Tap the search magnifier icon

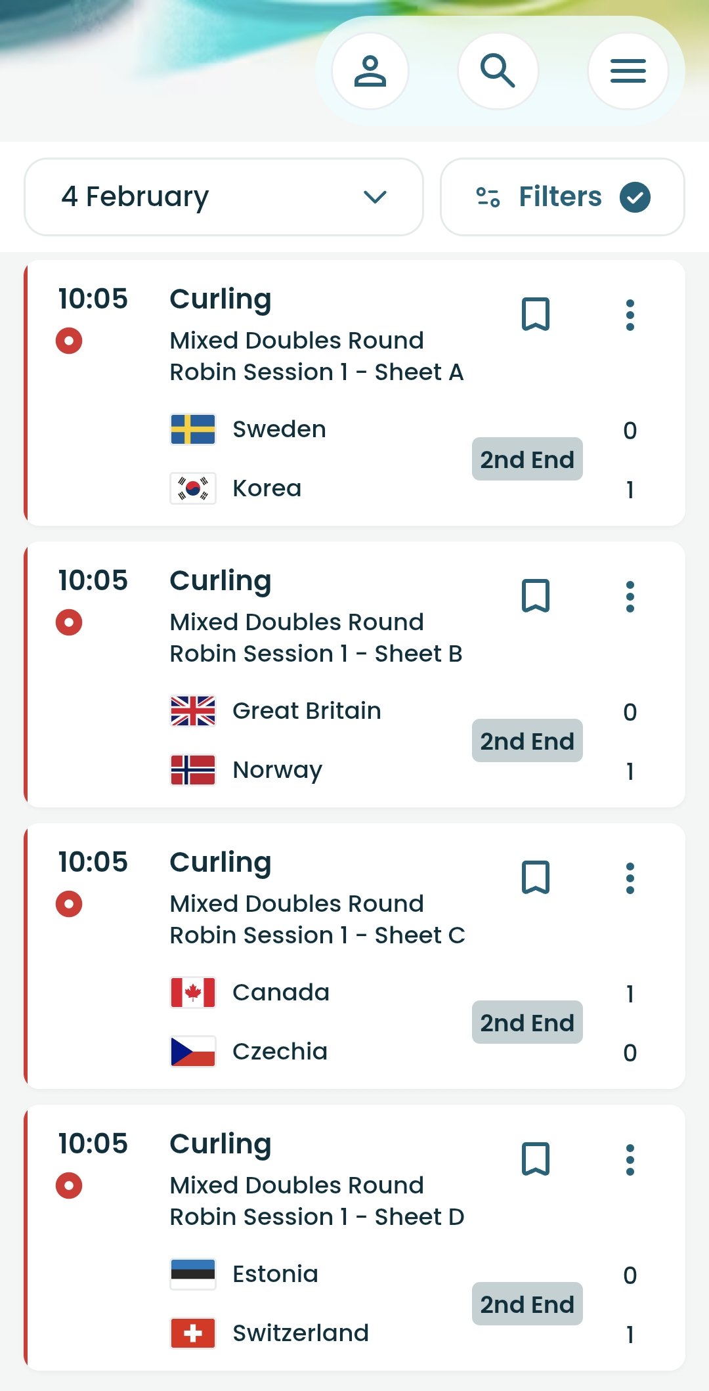click(x=498, y=71)
